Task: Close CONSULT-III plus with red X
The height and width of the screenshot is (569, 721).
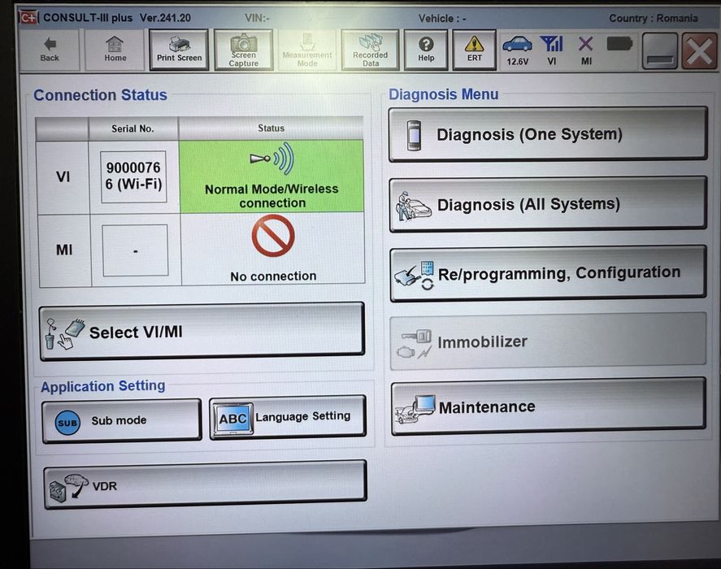Action: pos(699,50)
